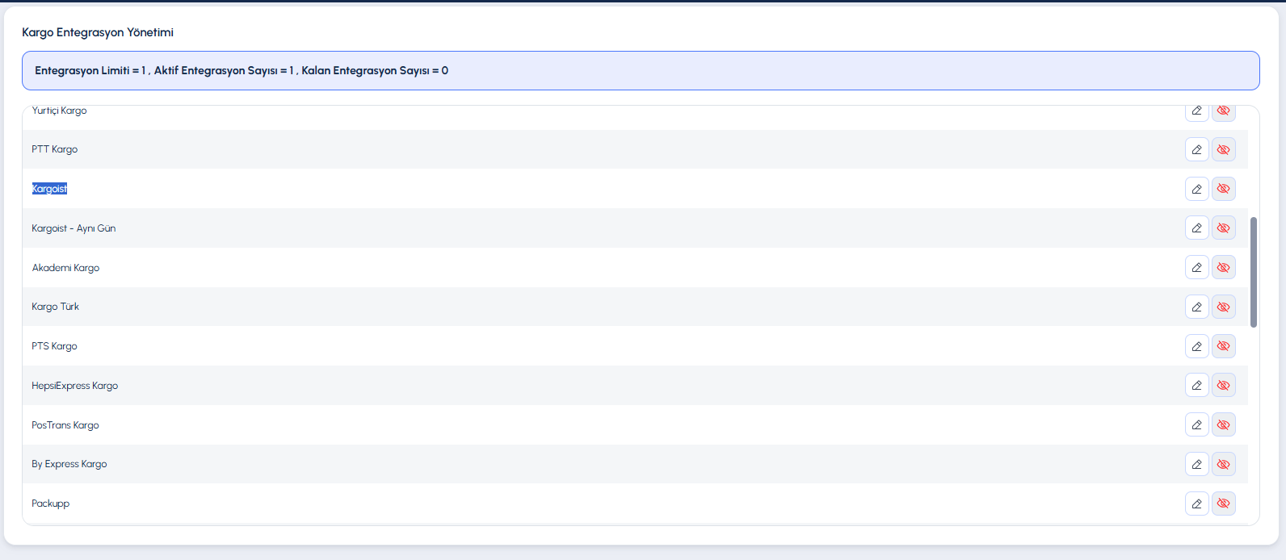The image size is (1286, 560).
Task: Select the HepsiExpress Kargo label
Action: pyautogui.click(x=75, y=386)
